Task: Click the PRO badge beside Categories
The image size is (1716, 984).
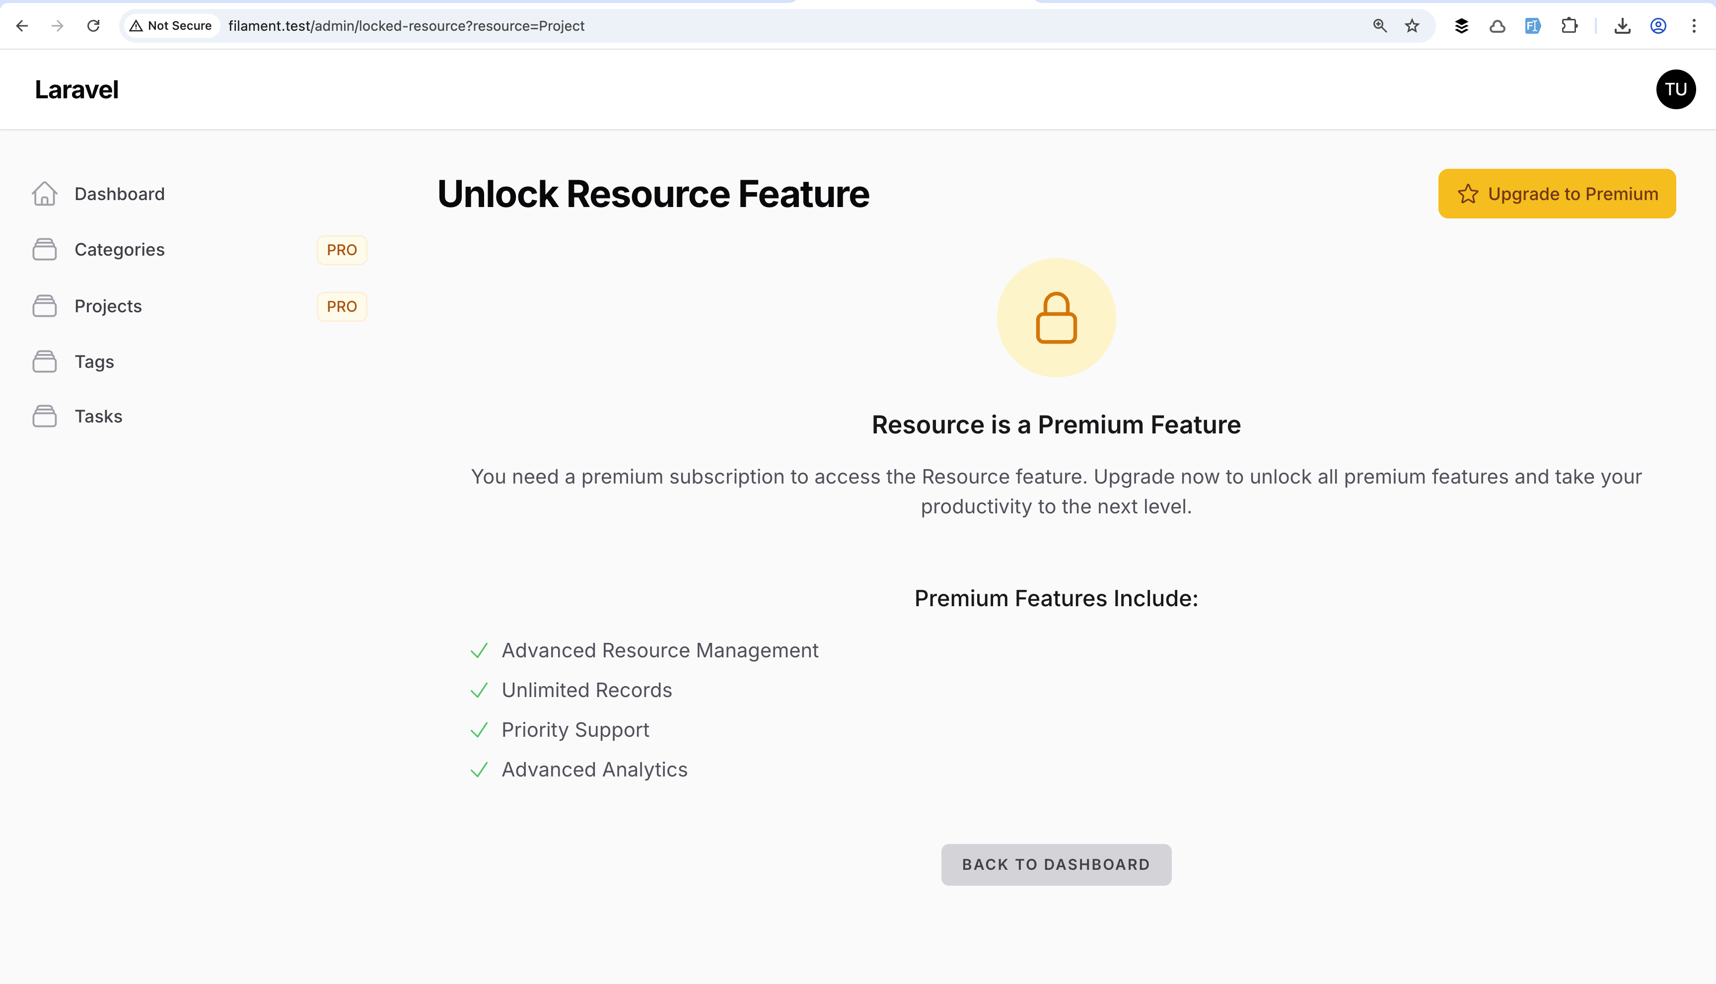Action: (x=341, y=250)
